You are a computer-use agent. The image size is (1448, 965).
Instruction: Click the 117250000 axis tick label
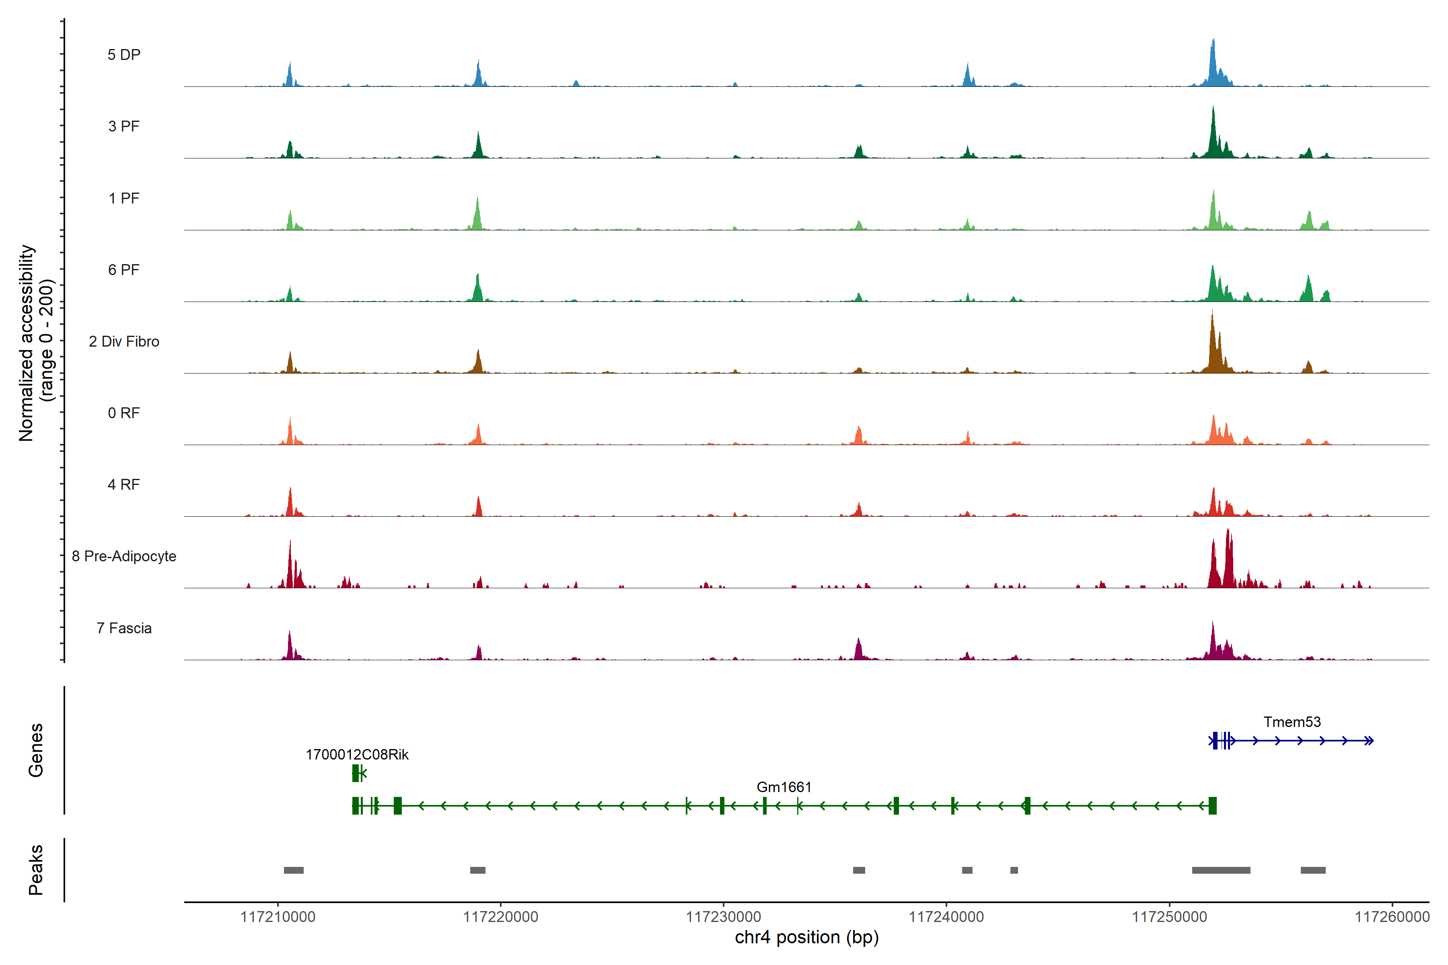[x=1169, y=917]
